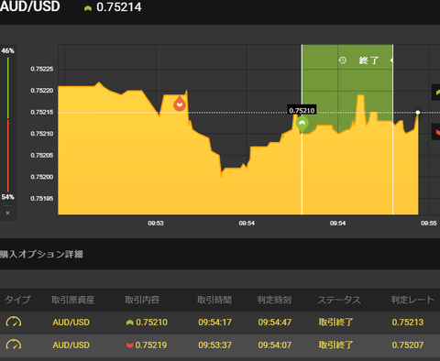Image resolution: width=440 pixels, height=361 pixels.
Task: Click the clock icon beside 終了
Action: coord(342,60)
